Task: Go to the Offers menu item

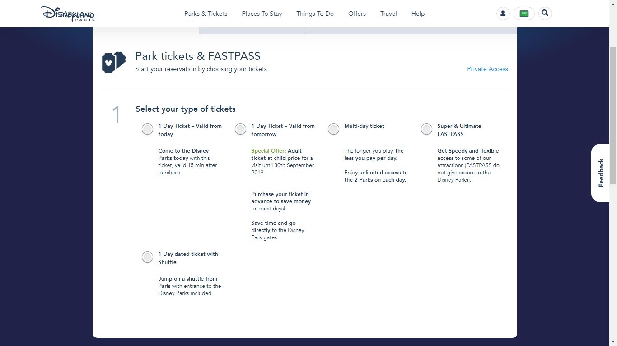Action: coord(357,14)
